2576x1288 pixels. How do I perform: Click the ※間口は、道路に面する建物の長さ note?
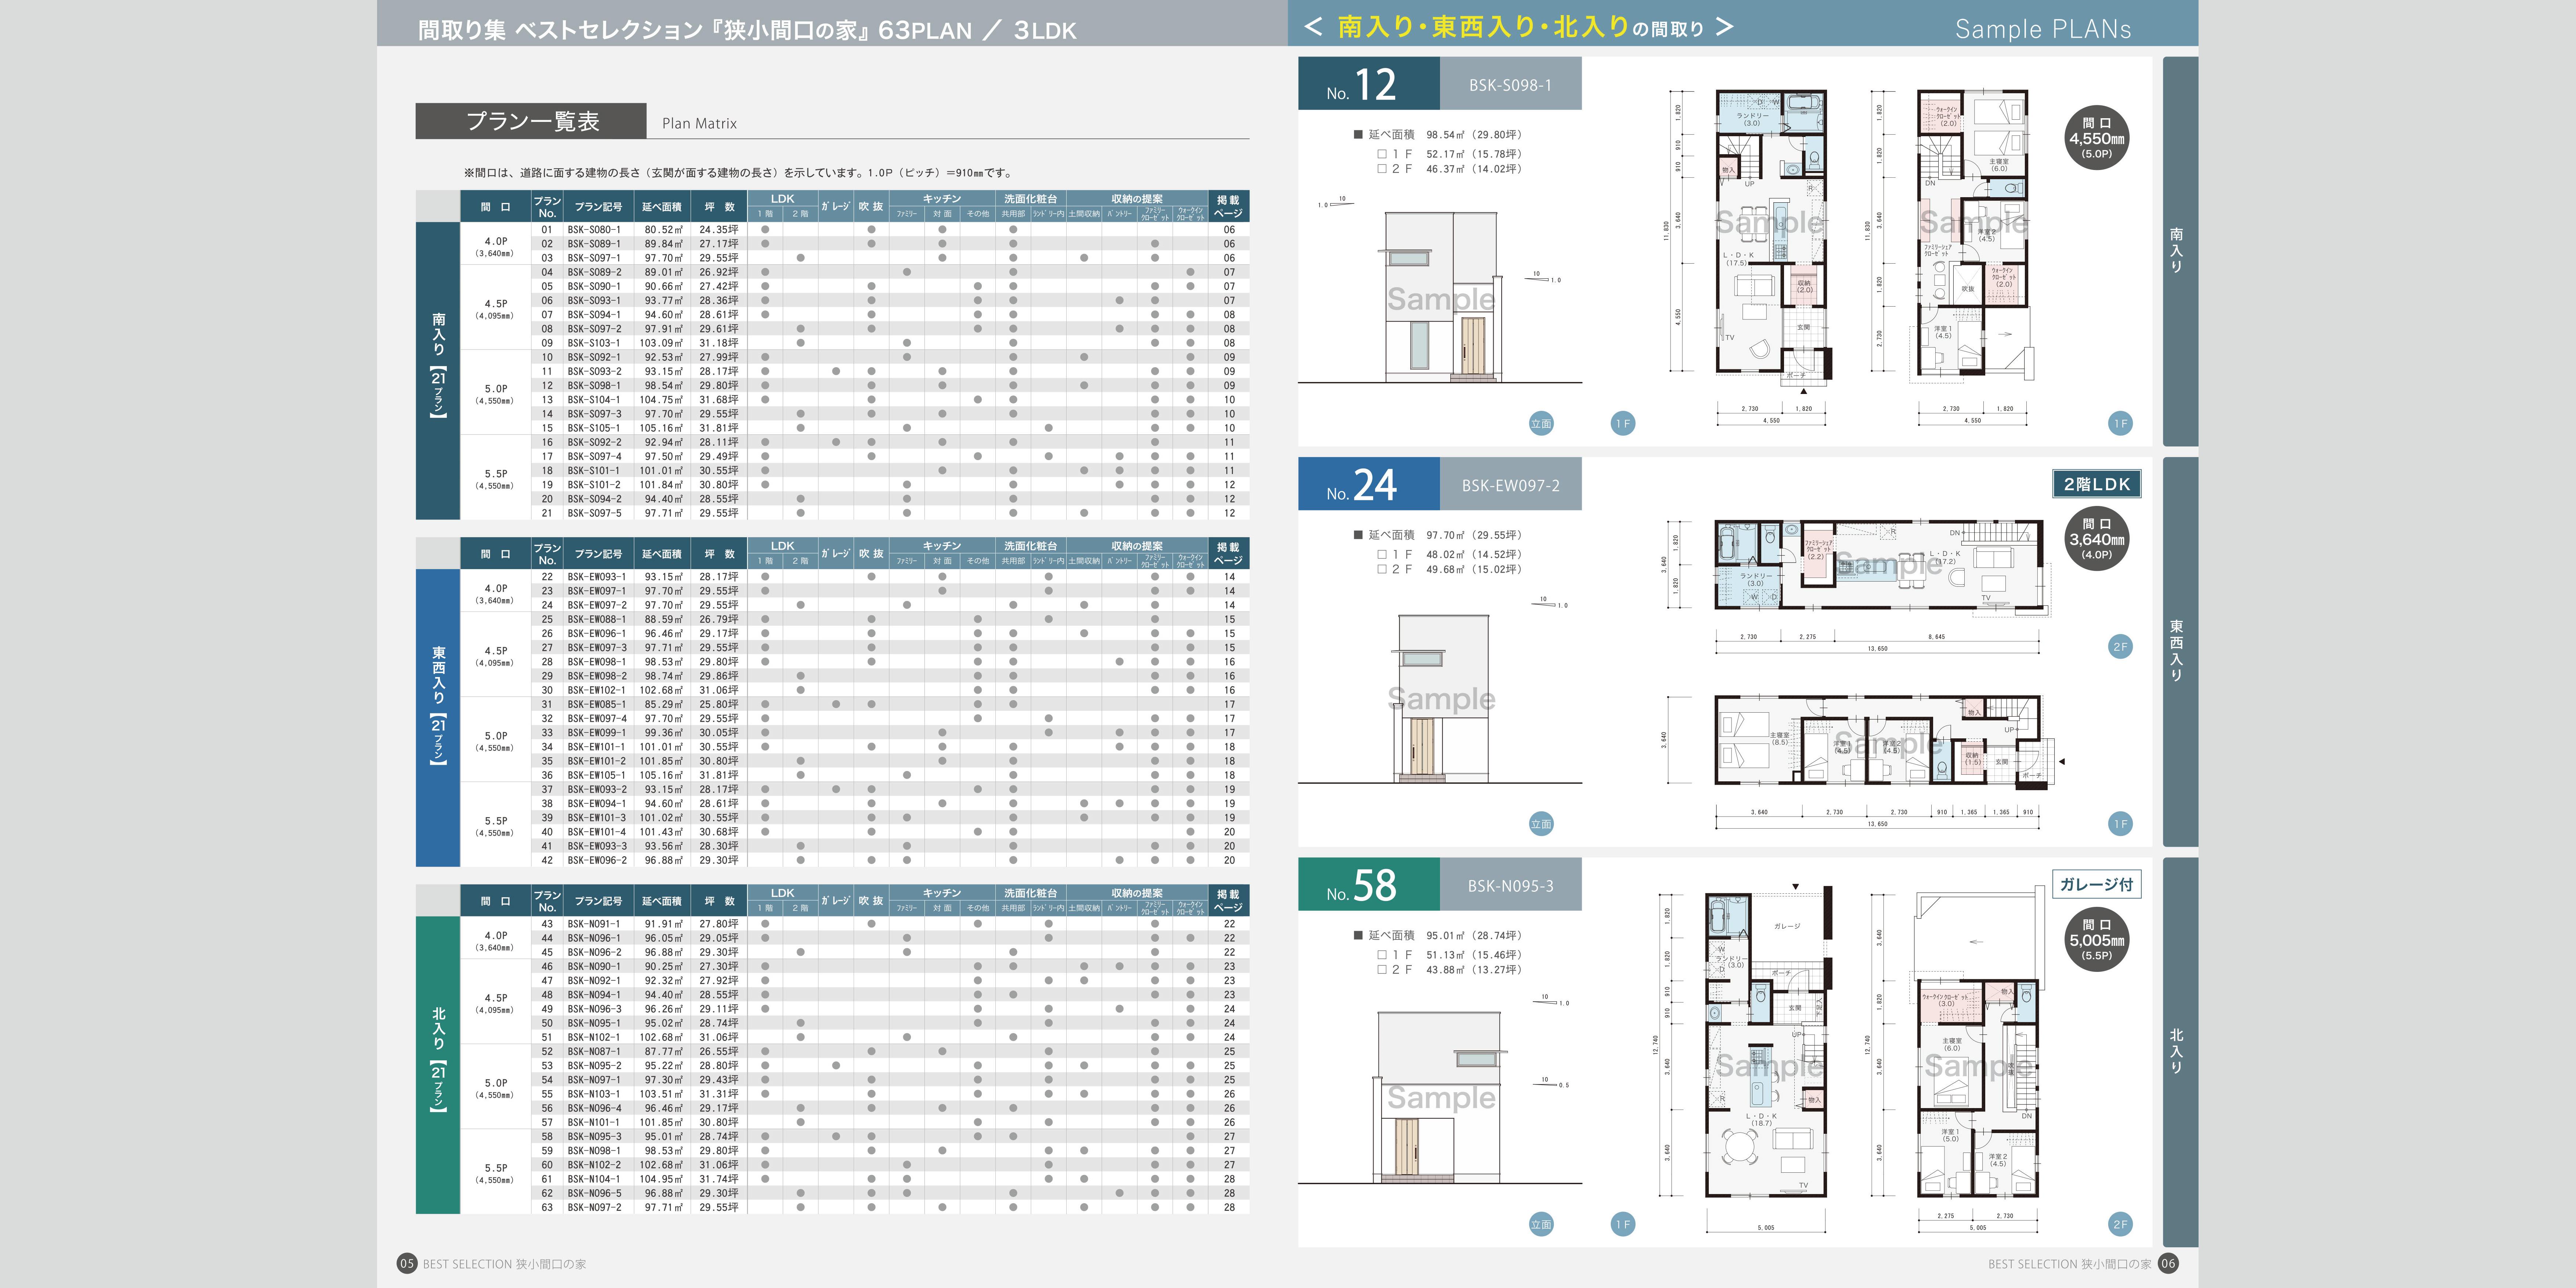coord(740,173)
